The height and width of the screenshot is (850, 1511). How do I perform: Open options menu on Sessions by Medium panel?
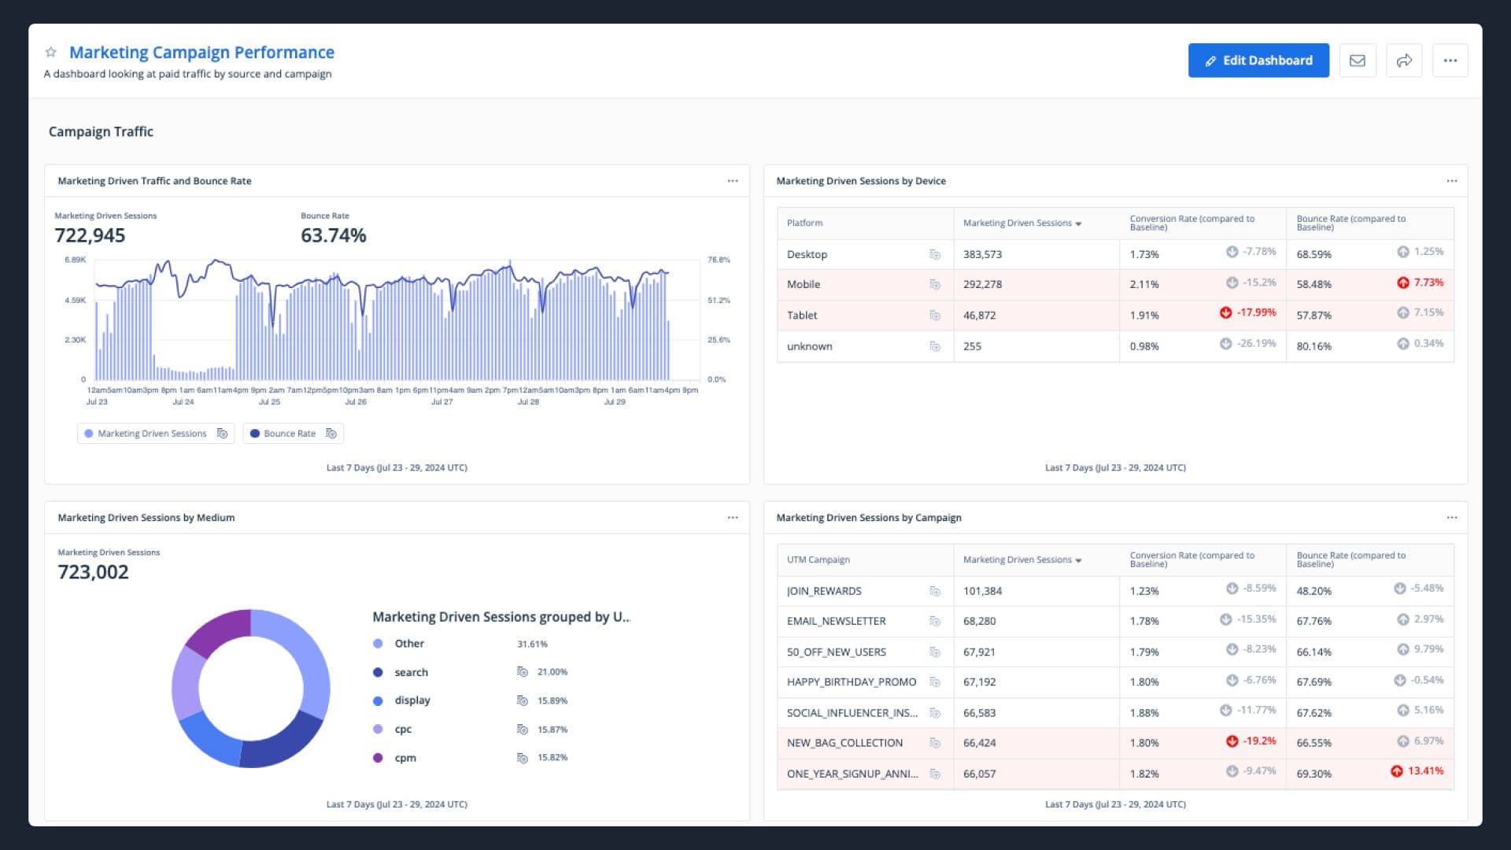click(x=733, y=517)
